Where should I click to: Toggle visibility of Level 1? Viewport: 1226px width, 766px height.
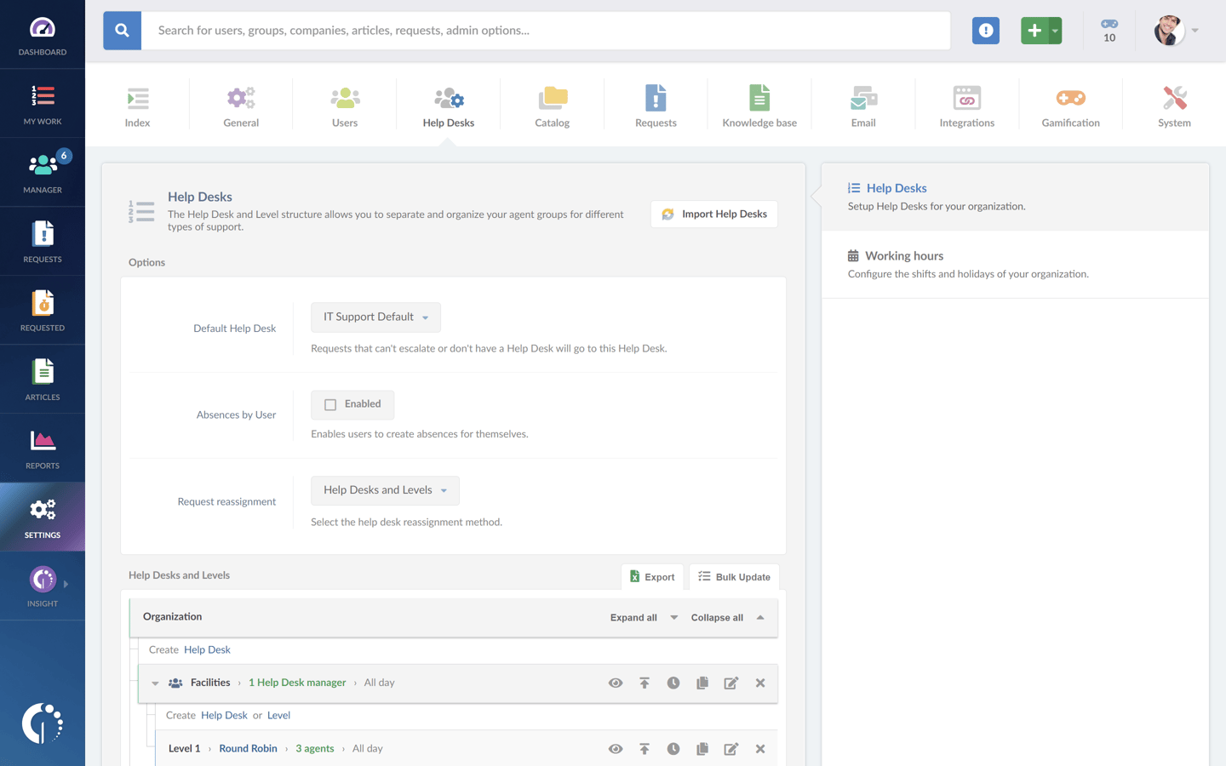click(x=616, y=748)
